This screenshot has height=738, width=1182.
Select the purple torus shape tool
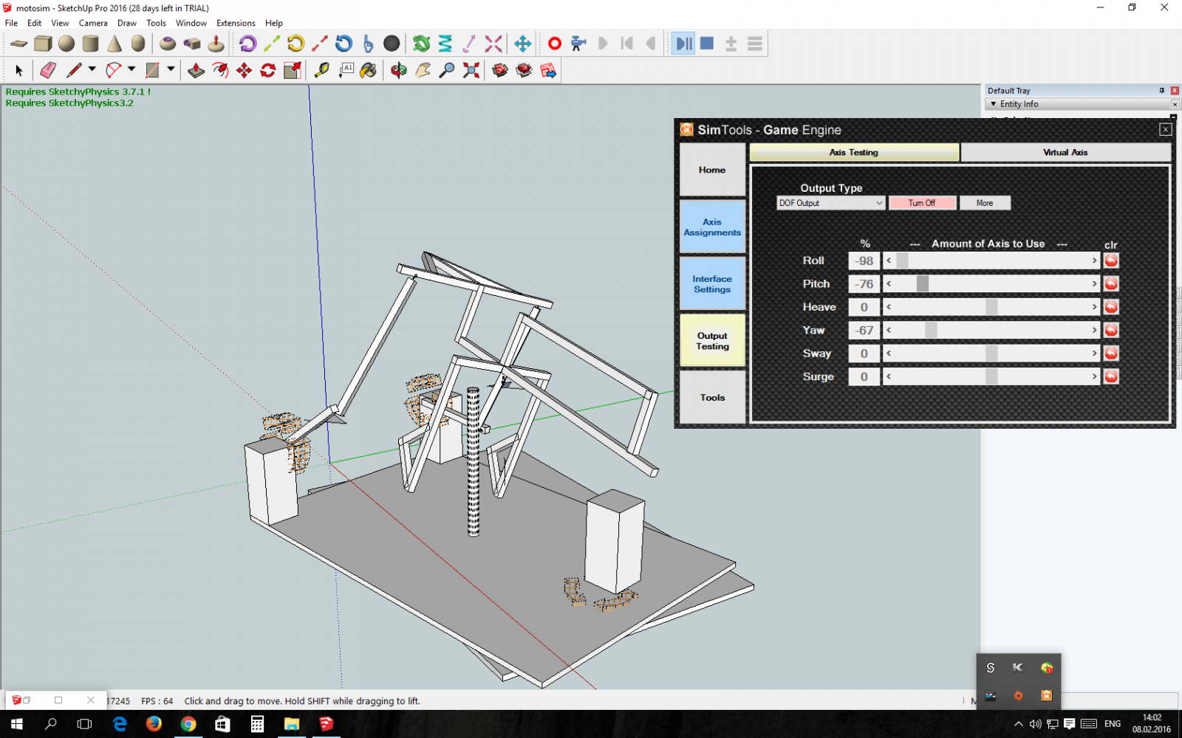(168, 44)
